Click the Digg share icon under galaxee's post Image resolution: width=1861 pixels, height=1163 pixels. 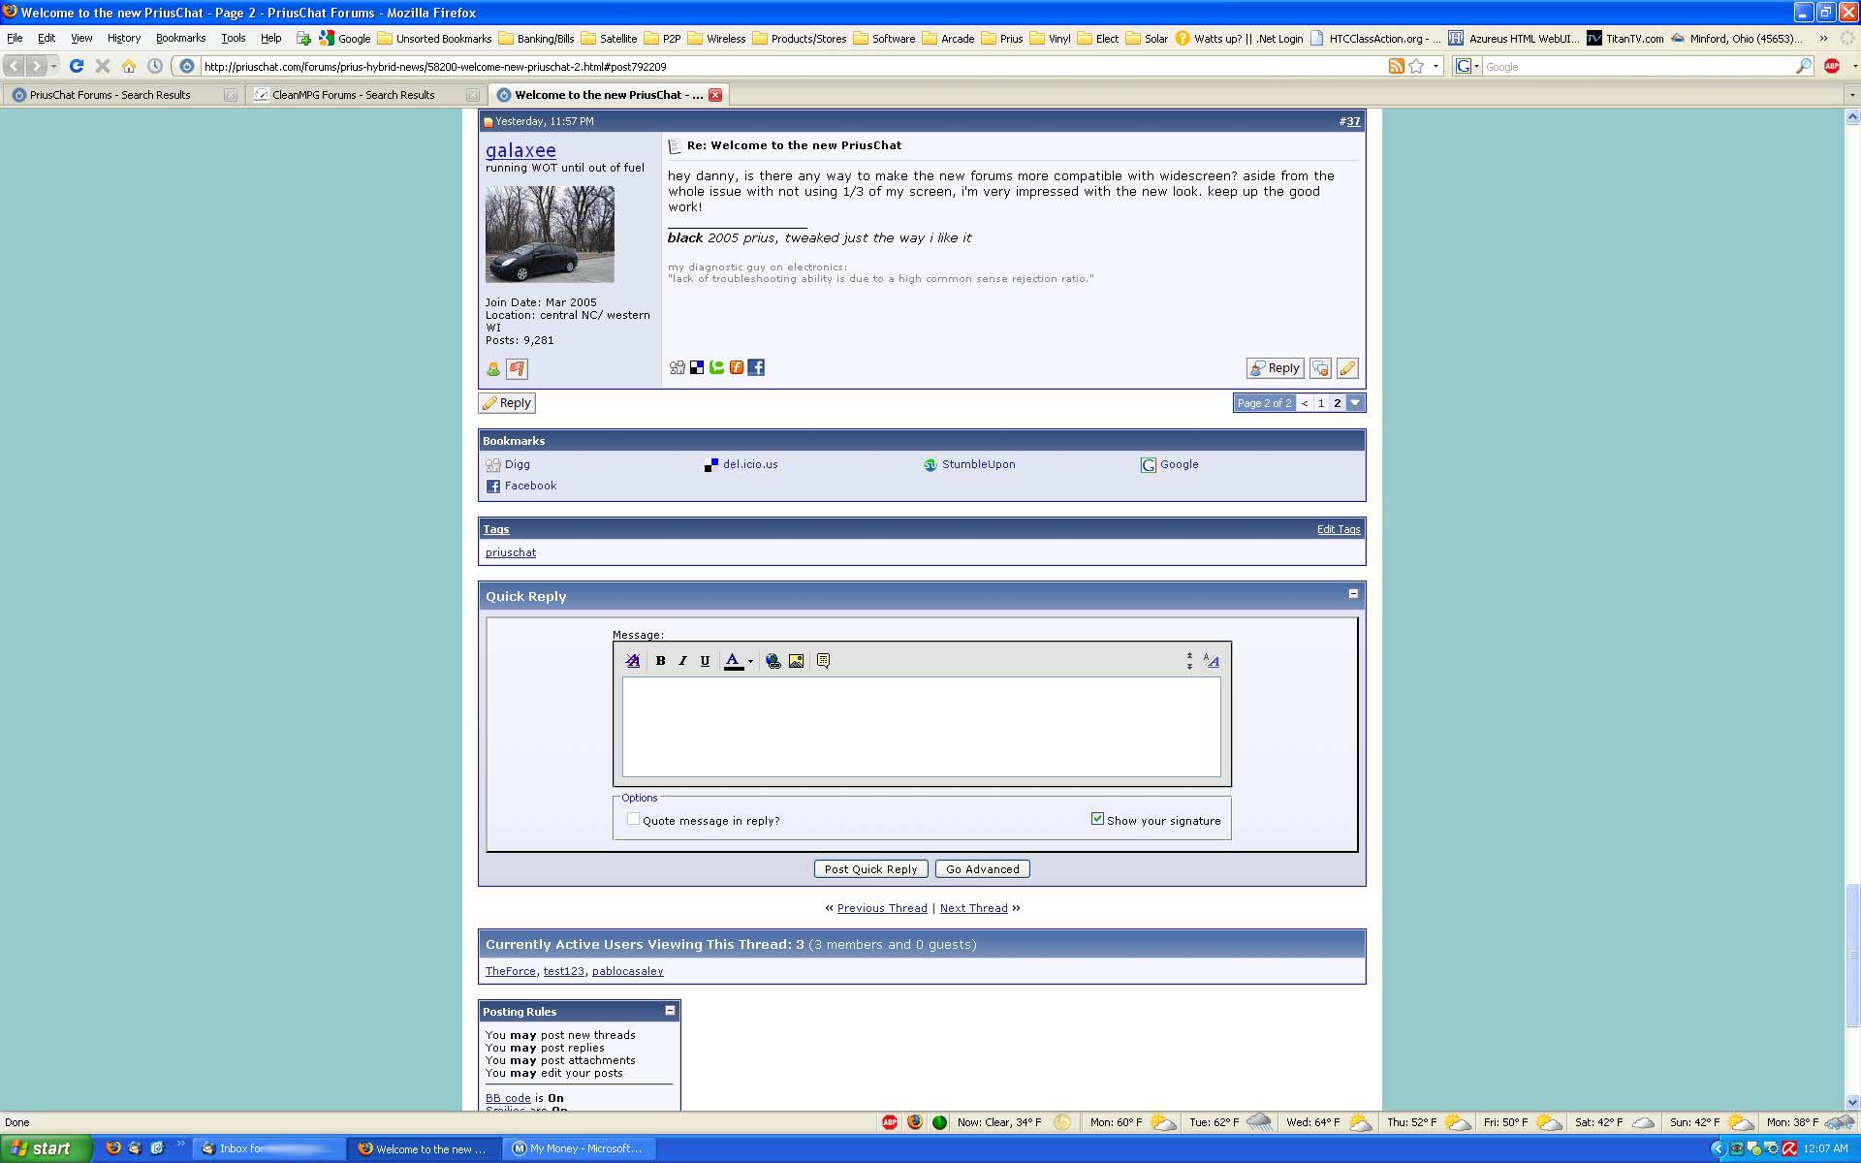(677, 367)
